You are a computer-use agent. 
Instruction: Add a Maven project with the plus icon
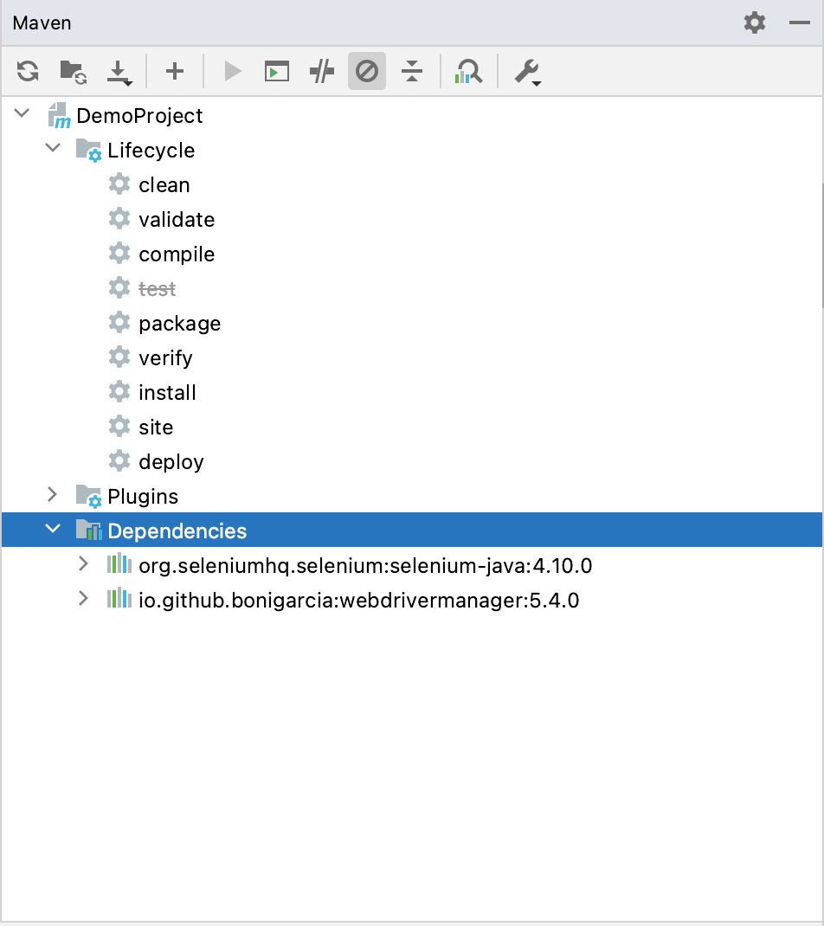coord(174,71)
